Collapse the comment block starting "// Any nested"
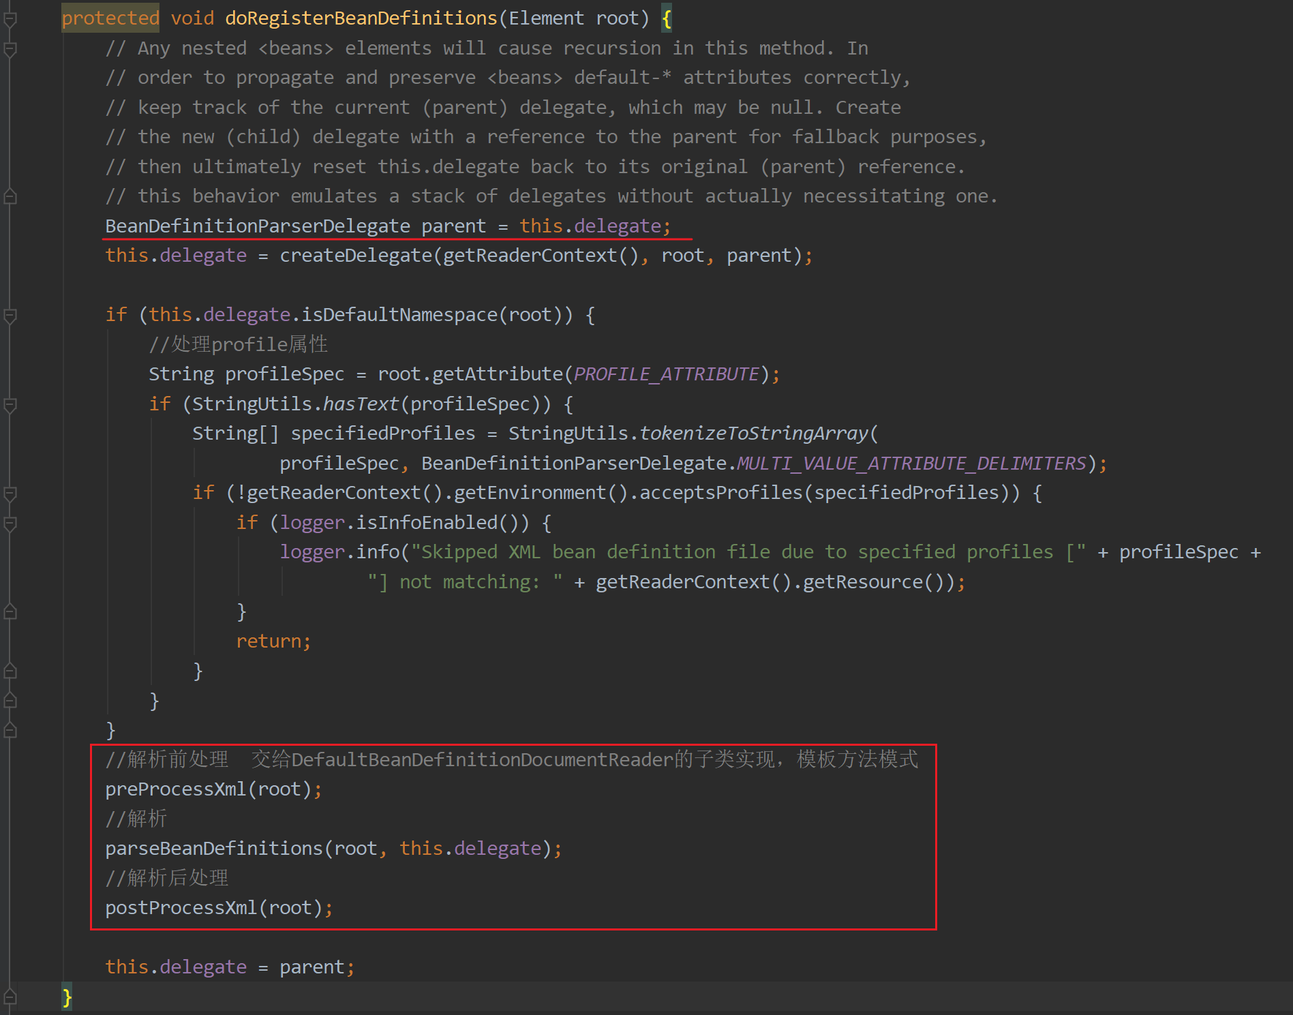Image resolution: width=1293 pixels, height=1015 pixels. [x=10, y=49]
